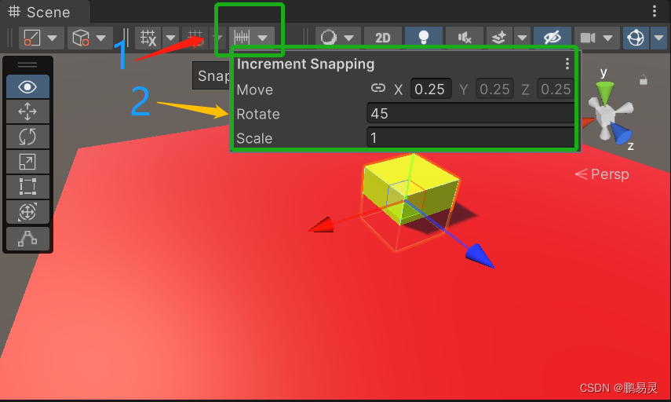Viewport: 671px width, 402px height.
Task: Click the Move label
Action: pos(254,90)
